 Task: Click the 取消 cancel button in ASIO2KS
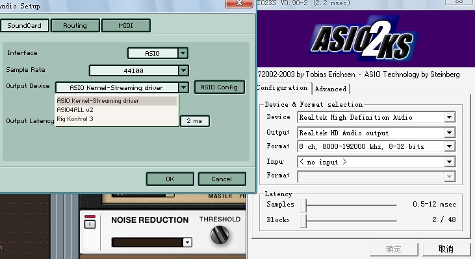tap(446, 249)
